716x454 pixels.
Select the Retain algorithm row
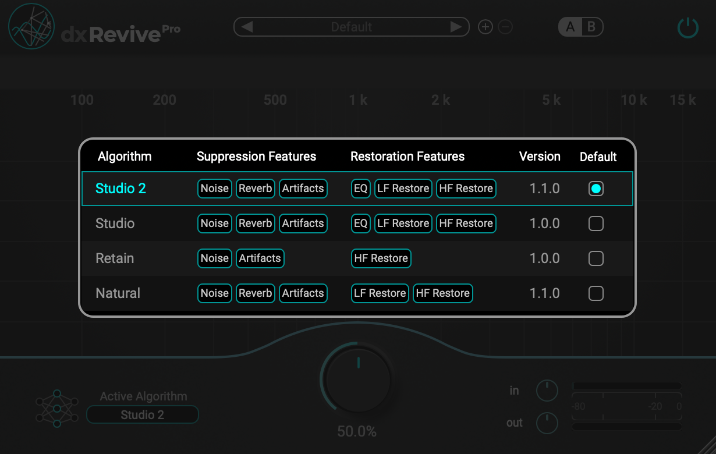[115, 258]
